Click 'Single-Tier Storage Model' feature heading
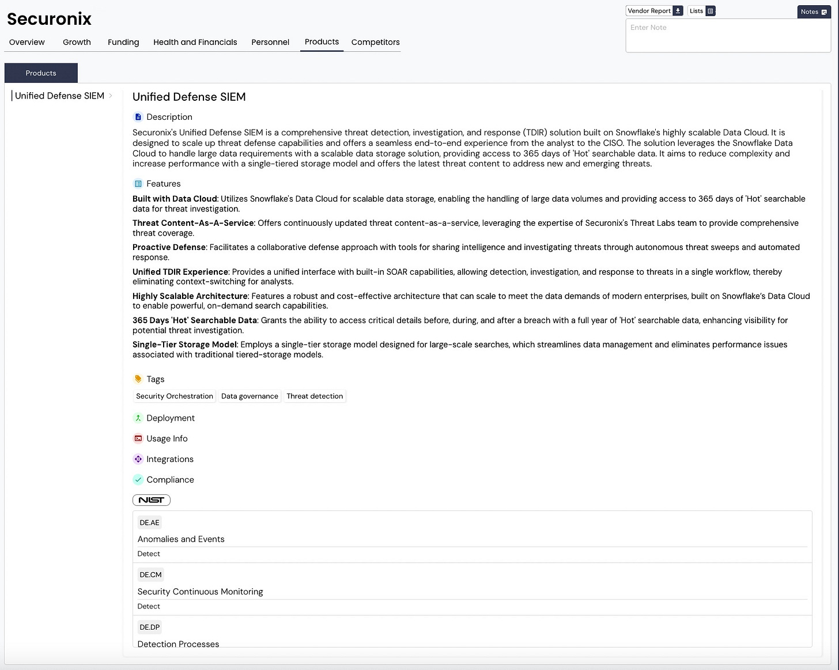The width and height of the screenshot is (839, 670). point(184,345)
